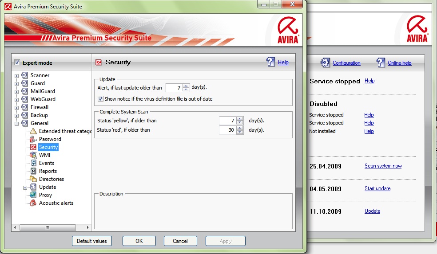
Task: Click the Backup gear icon
Action: pyautogui.click(x=24, y=115)
